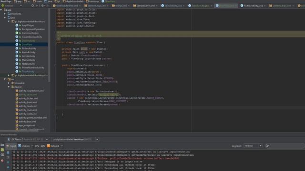The height and width of the screenshot is (171, 305).
Task: Open KenisActivity class file
Action: pos(29,52)
